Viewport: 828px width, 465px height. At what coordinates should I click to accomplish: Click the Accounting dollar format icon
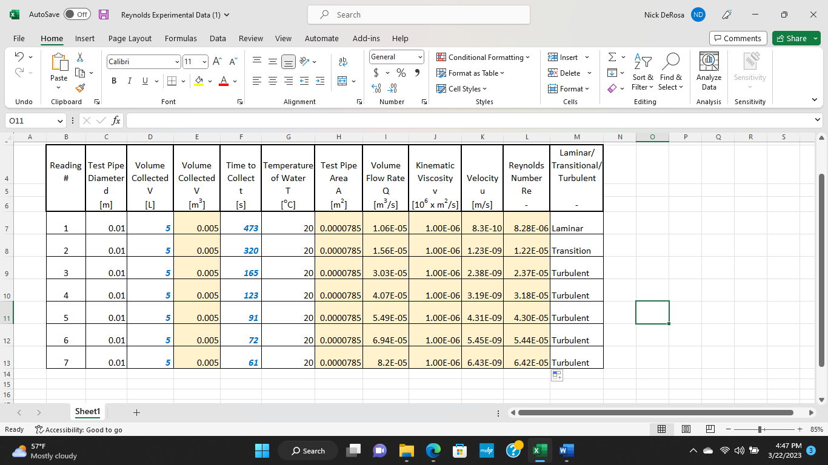pyautogui.click(x=376, y=73)
